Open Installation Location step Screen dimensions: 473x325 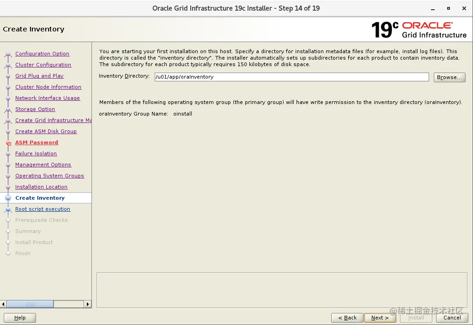coord(41,187)
